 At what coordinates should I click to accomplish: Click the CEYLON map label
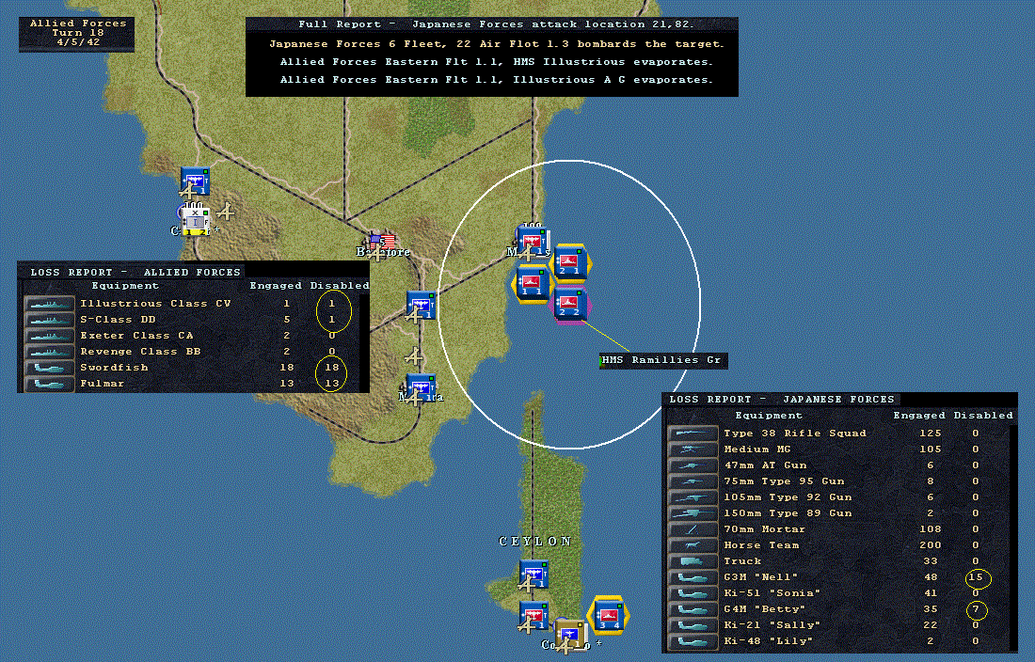[x=535, y=542]
